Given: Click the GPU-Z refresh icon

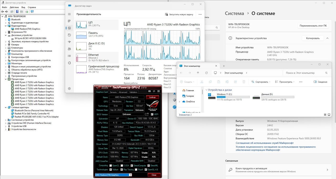Looking at the screenshot, I should (x=154, y=91).
